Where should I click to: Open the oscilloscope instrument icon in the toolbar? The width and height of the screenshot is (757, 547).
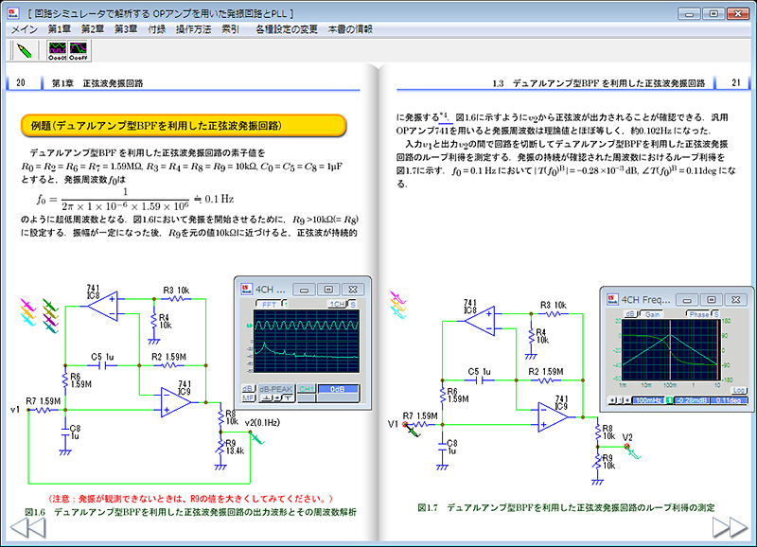(57, 51)
